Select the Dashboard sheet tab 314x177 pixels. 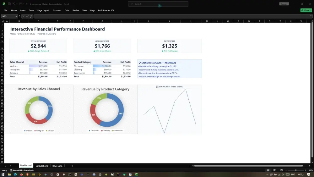pos(26,166)
